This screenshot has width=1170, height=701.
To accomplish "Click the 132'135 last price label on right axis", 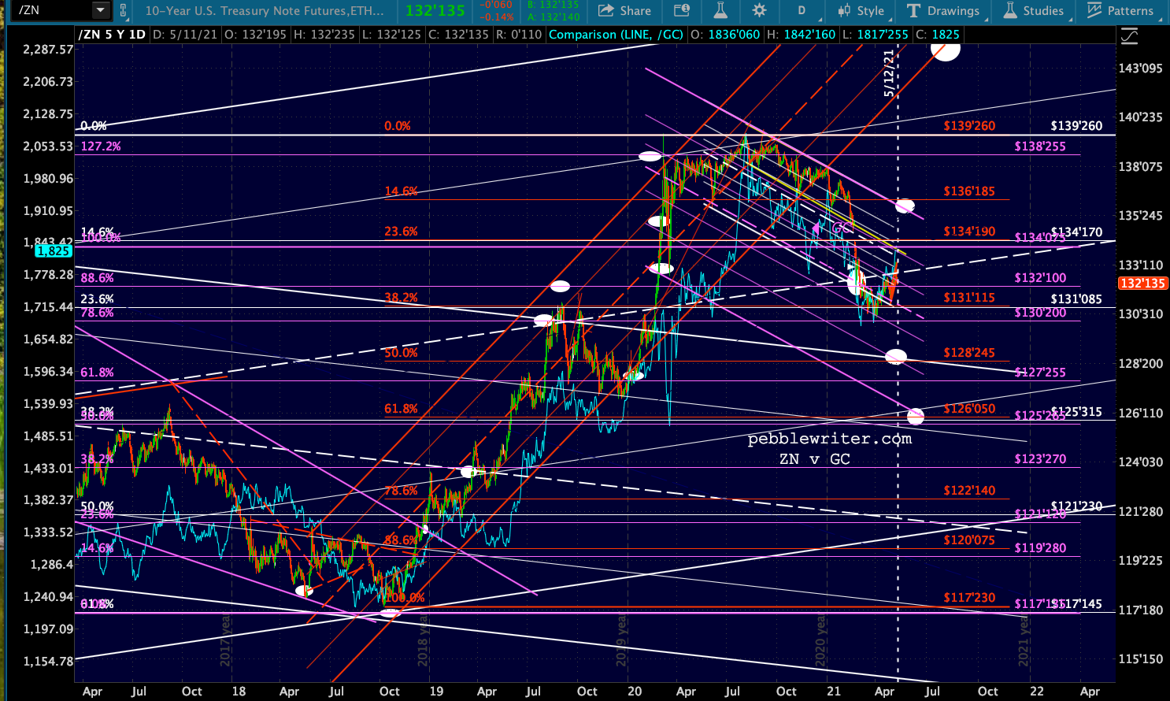I will pyautogui.click(x=1142, y=283).
